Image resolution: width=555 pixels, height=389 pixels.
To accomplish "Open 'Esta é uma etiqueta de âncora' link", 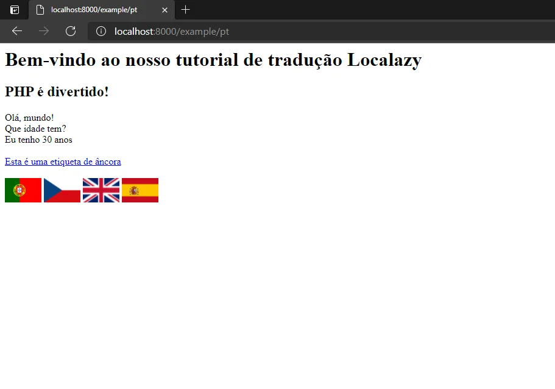I will (x=63, y=161).
